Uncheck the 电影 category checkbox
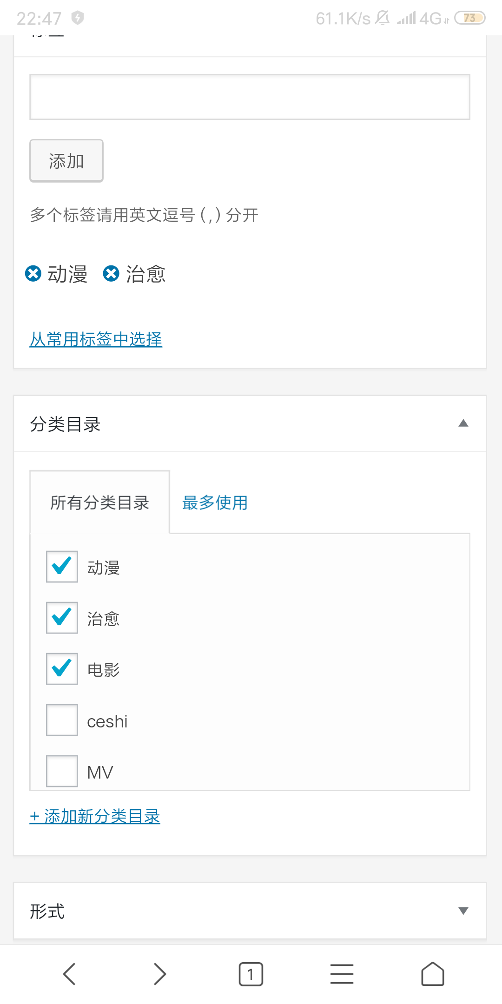 [x=62, y=669]
